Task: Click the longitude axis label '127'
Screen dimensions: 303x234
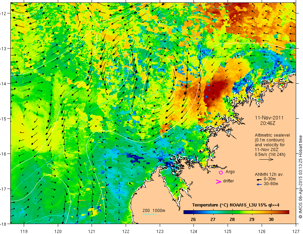Action: coord(296,231)
